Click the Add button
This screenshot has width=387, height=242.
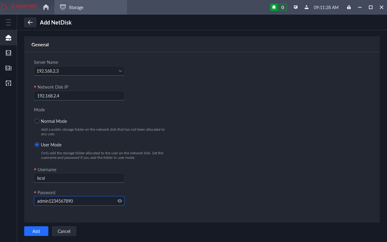pyautogui.click(x=36, y=231)
